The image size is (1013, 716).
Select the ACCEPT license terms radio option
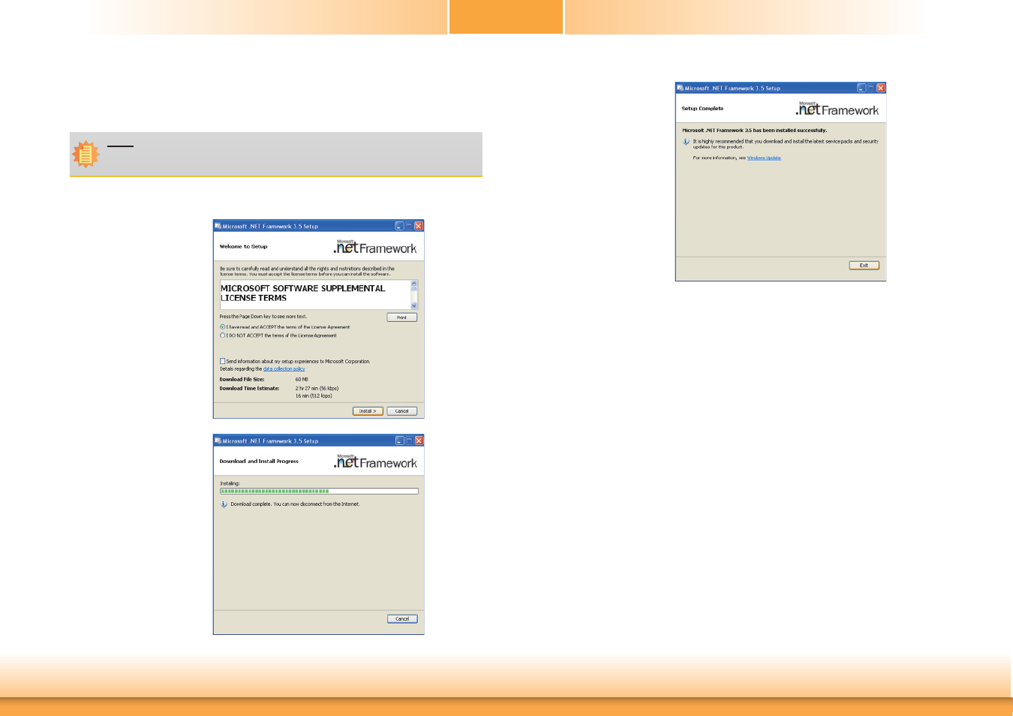point(222,327)
